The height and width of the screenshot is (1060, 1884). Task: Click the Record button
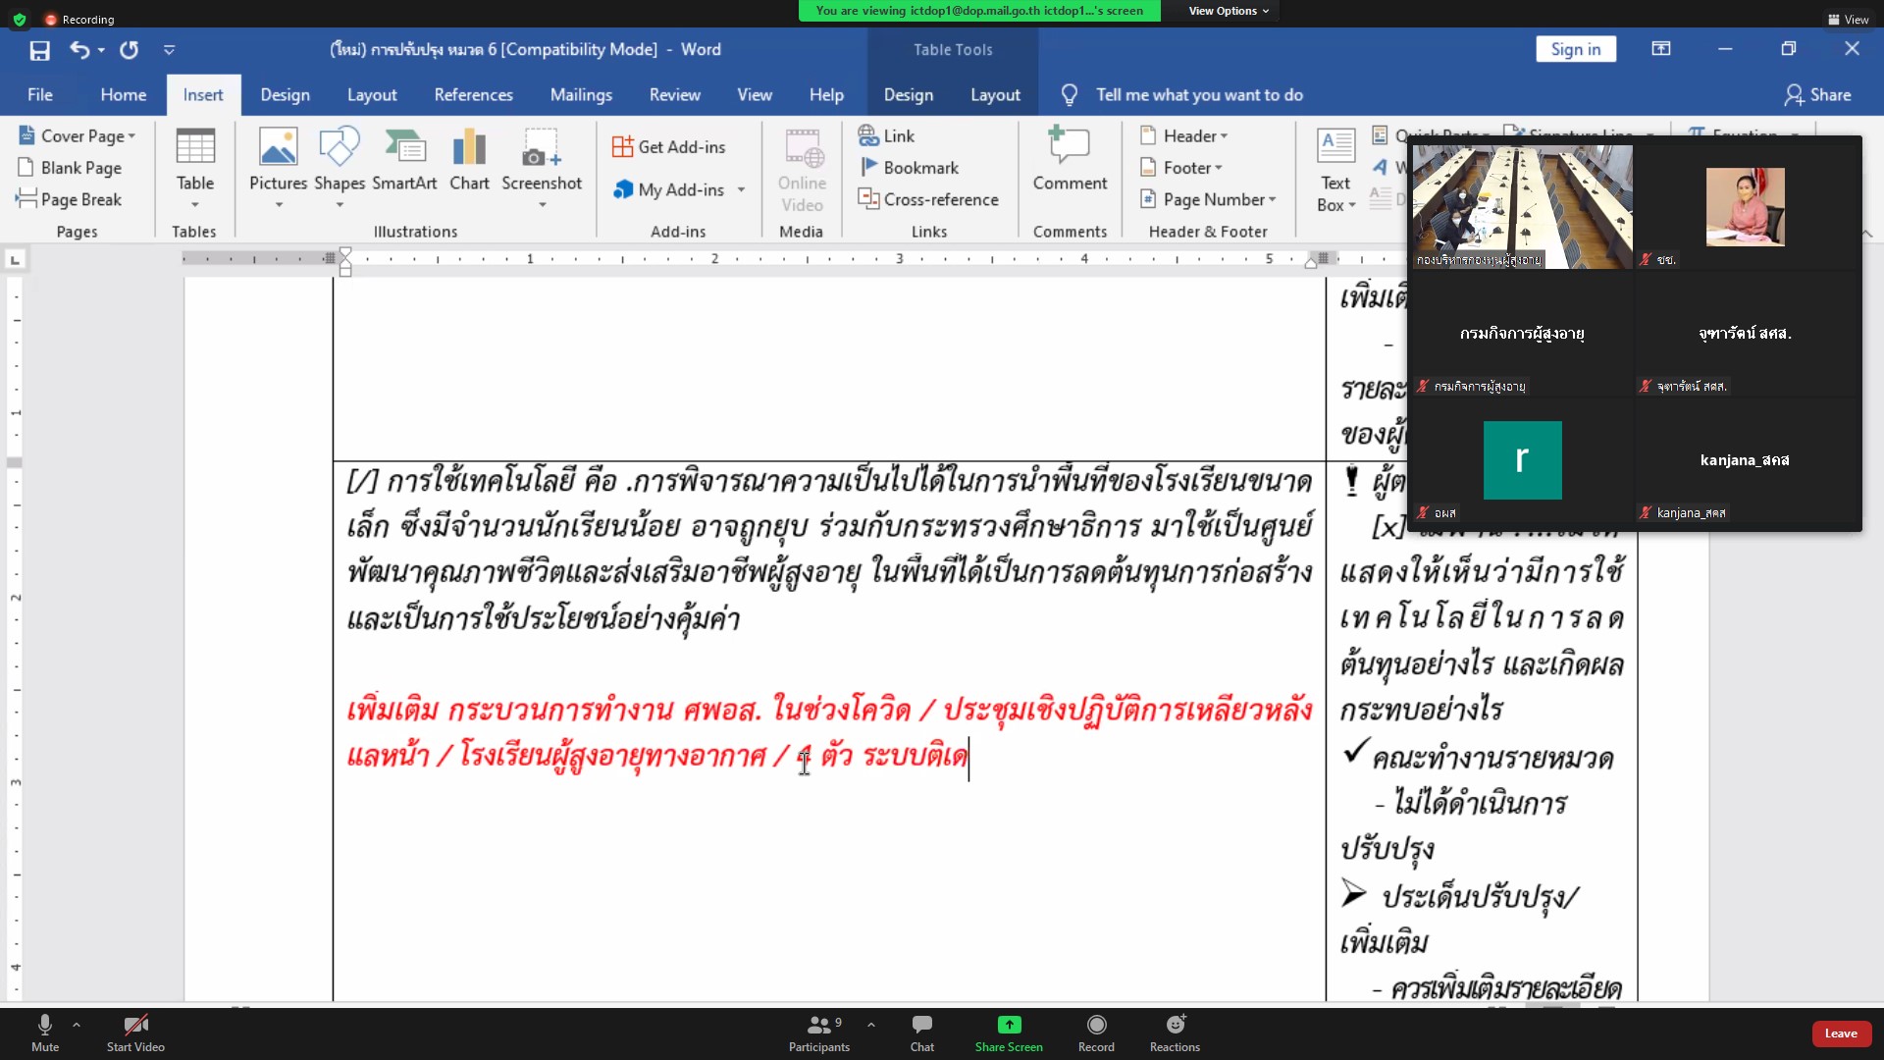click(x=1096, y=1033)
